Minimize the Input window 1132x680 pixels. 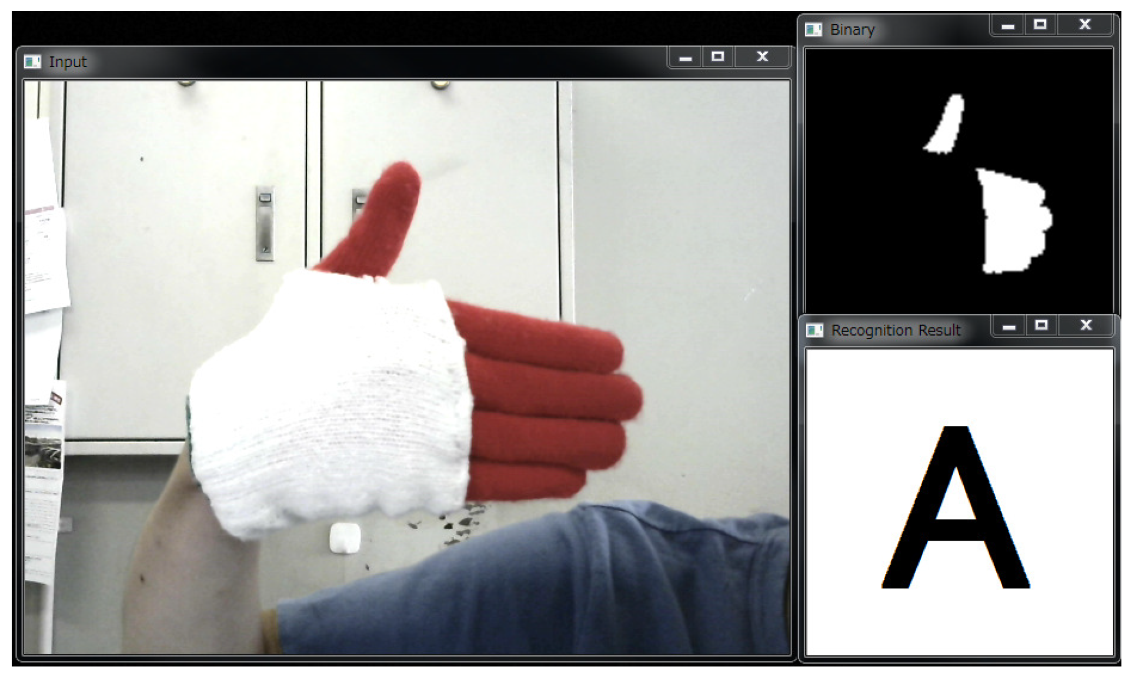pyautogui.click(x=685, y=58)
